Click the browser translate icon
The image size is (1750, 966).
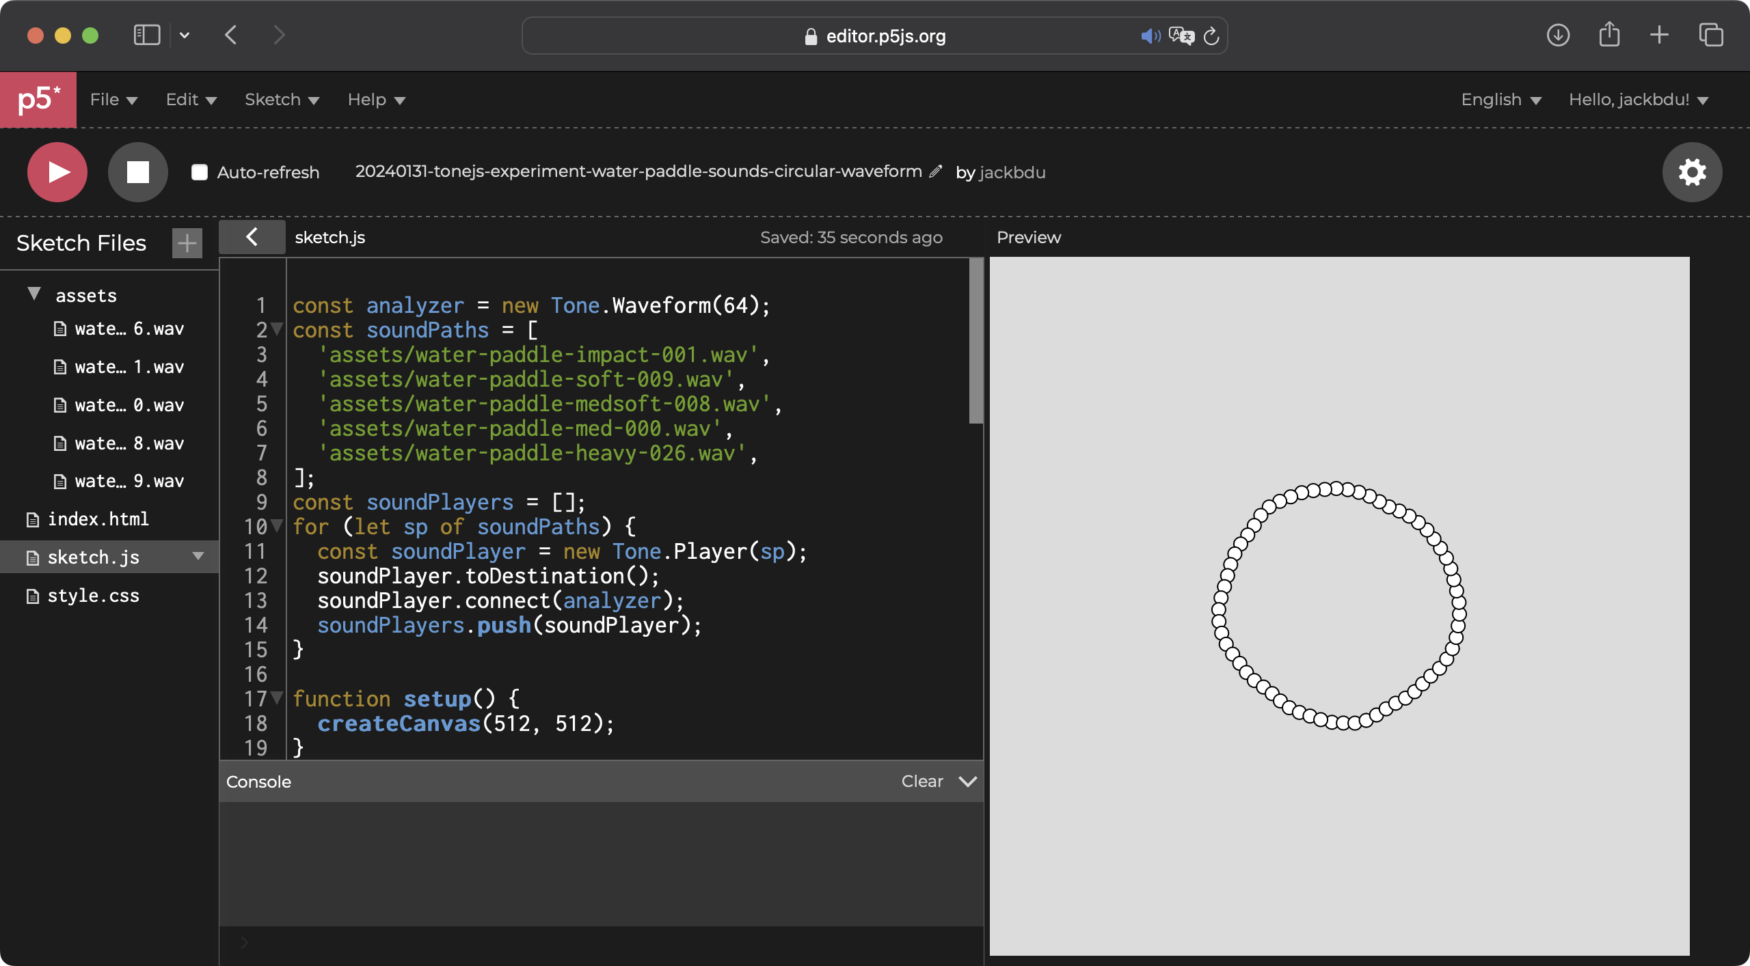(1181, 36)
